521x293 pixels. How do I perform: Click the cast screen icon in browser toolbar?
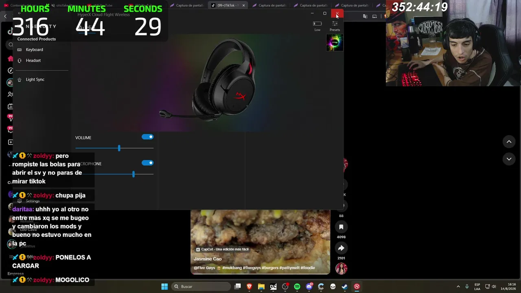click(x=374, y=16)
